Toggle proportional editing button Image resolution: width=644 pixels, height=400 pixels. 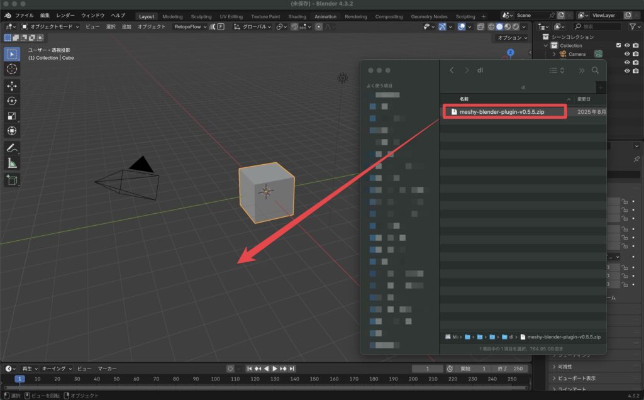tap(319, 26)
